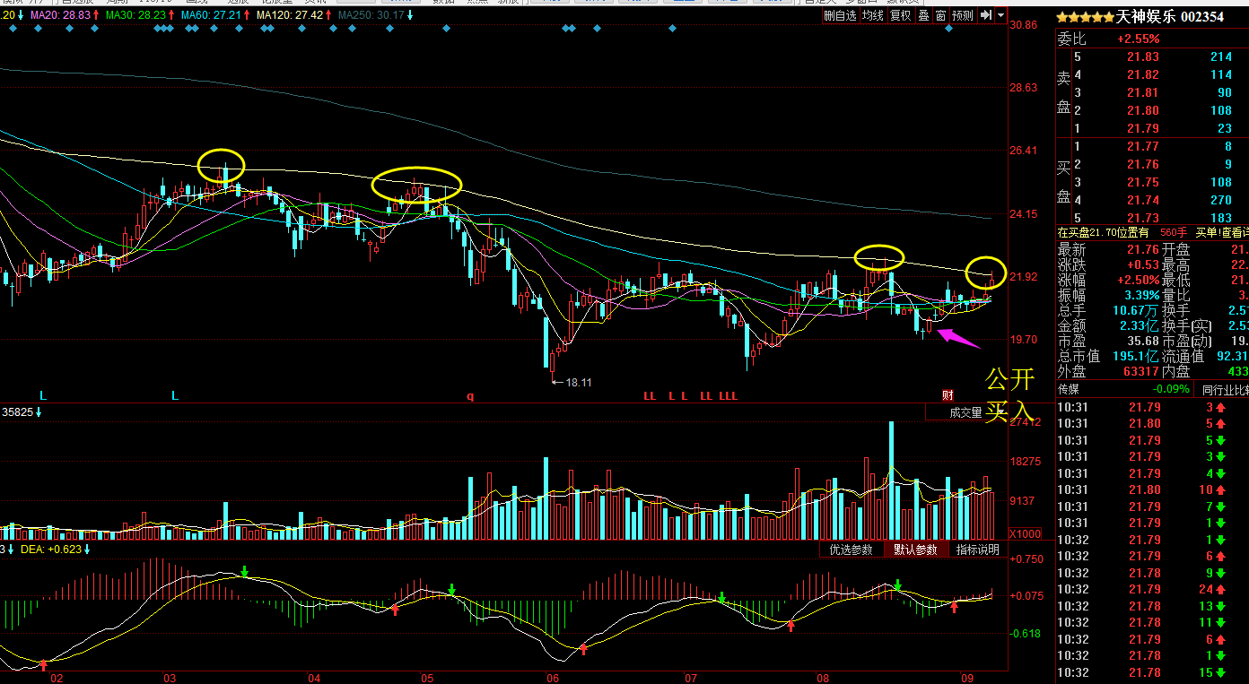
Task: Click the volume value 35825 label
Action: tap(17, 412)
